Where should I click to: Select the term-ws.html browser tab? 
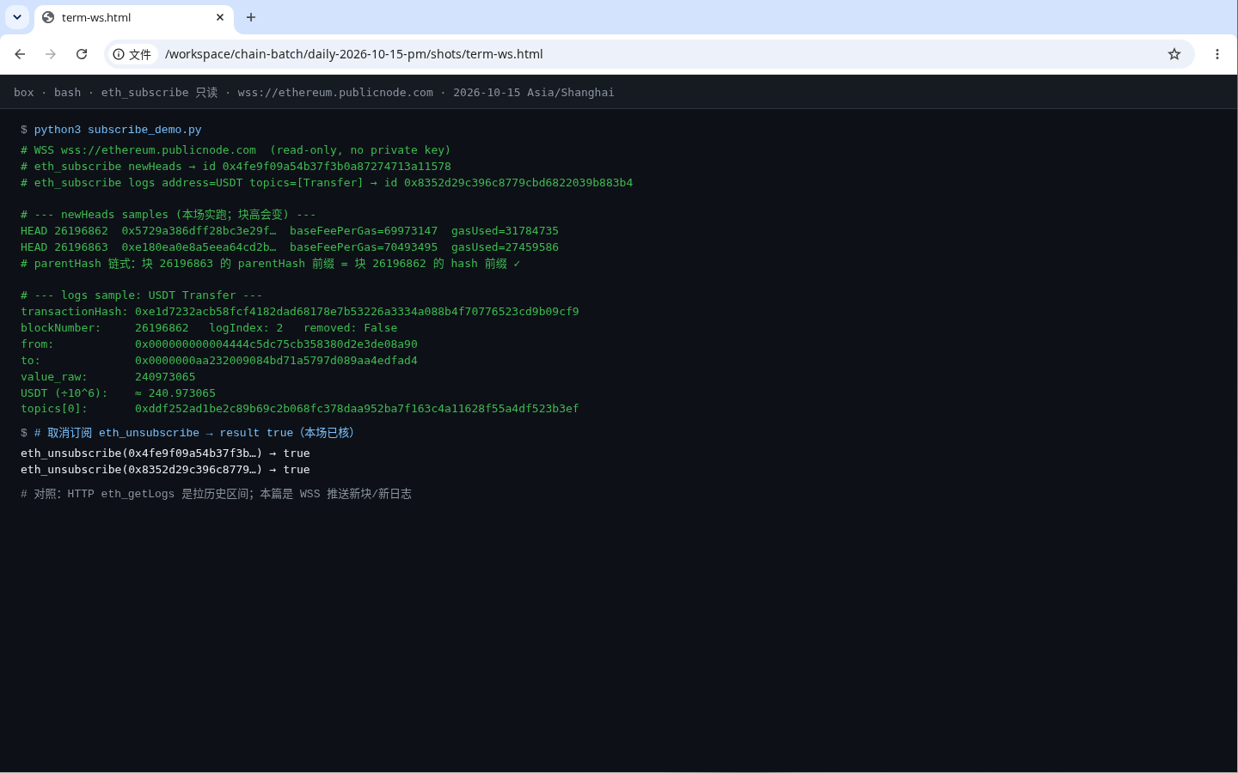pyautogui.click(x=133, y=17)
